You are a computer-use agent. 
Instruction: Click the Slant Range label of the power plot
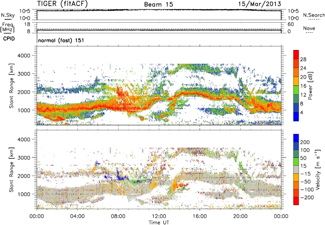[11, 86]
